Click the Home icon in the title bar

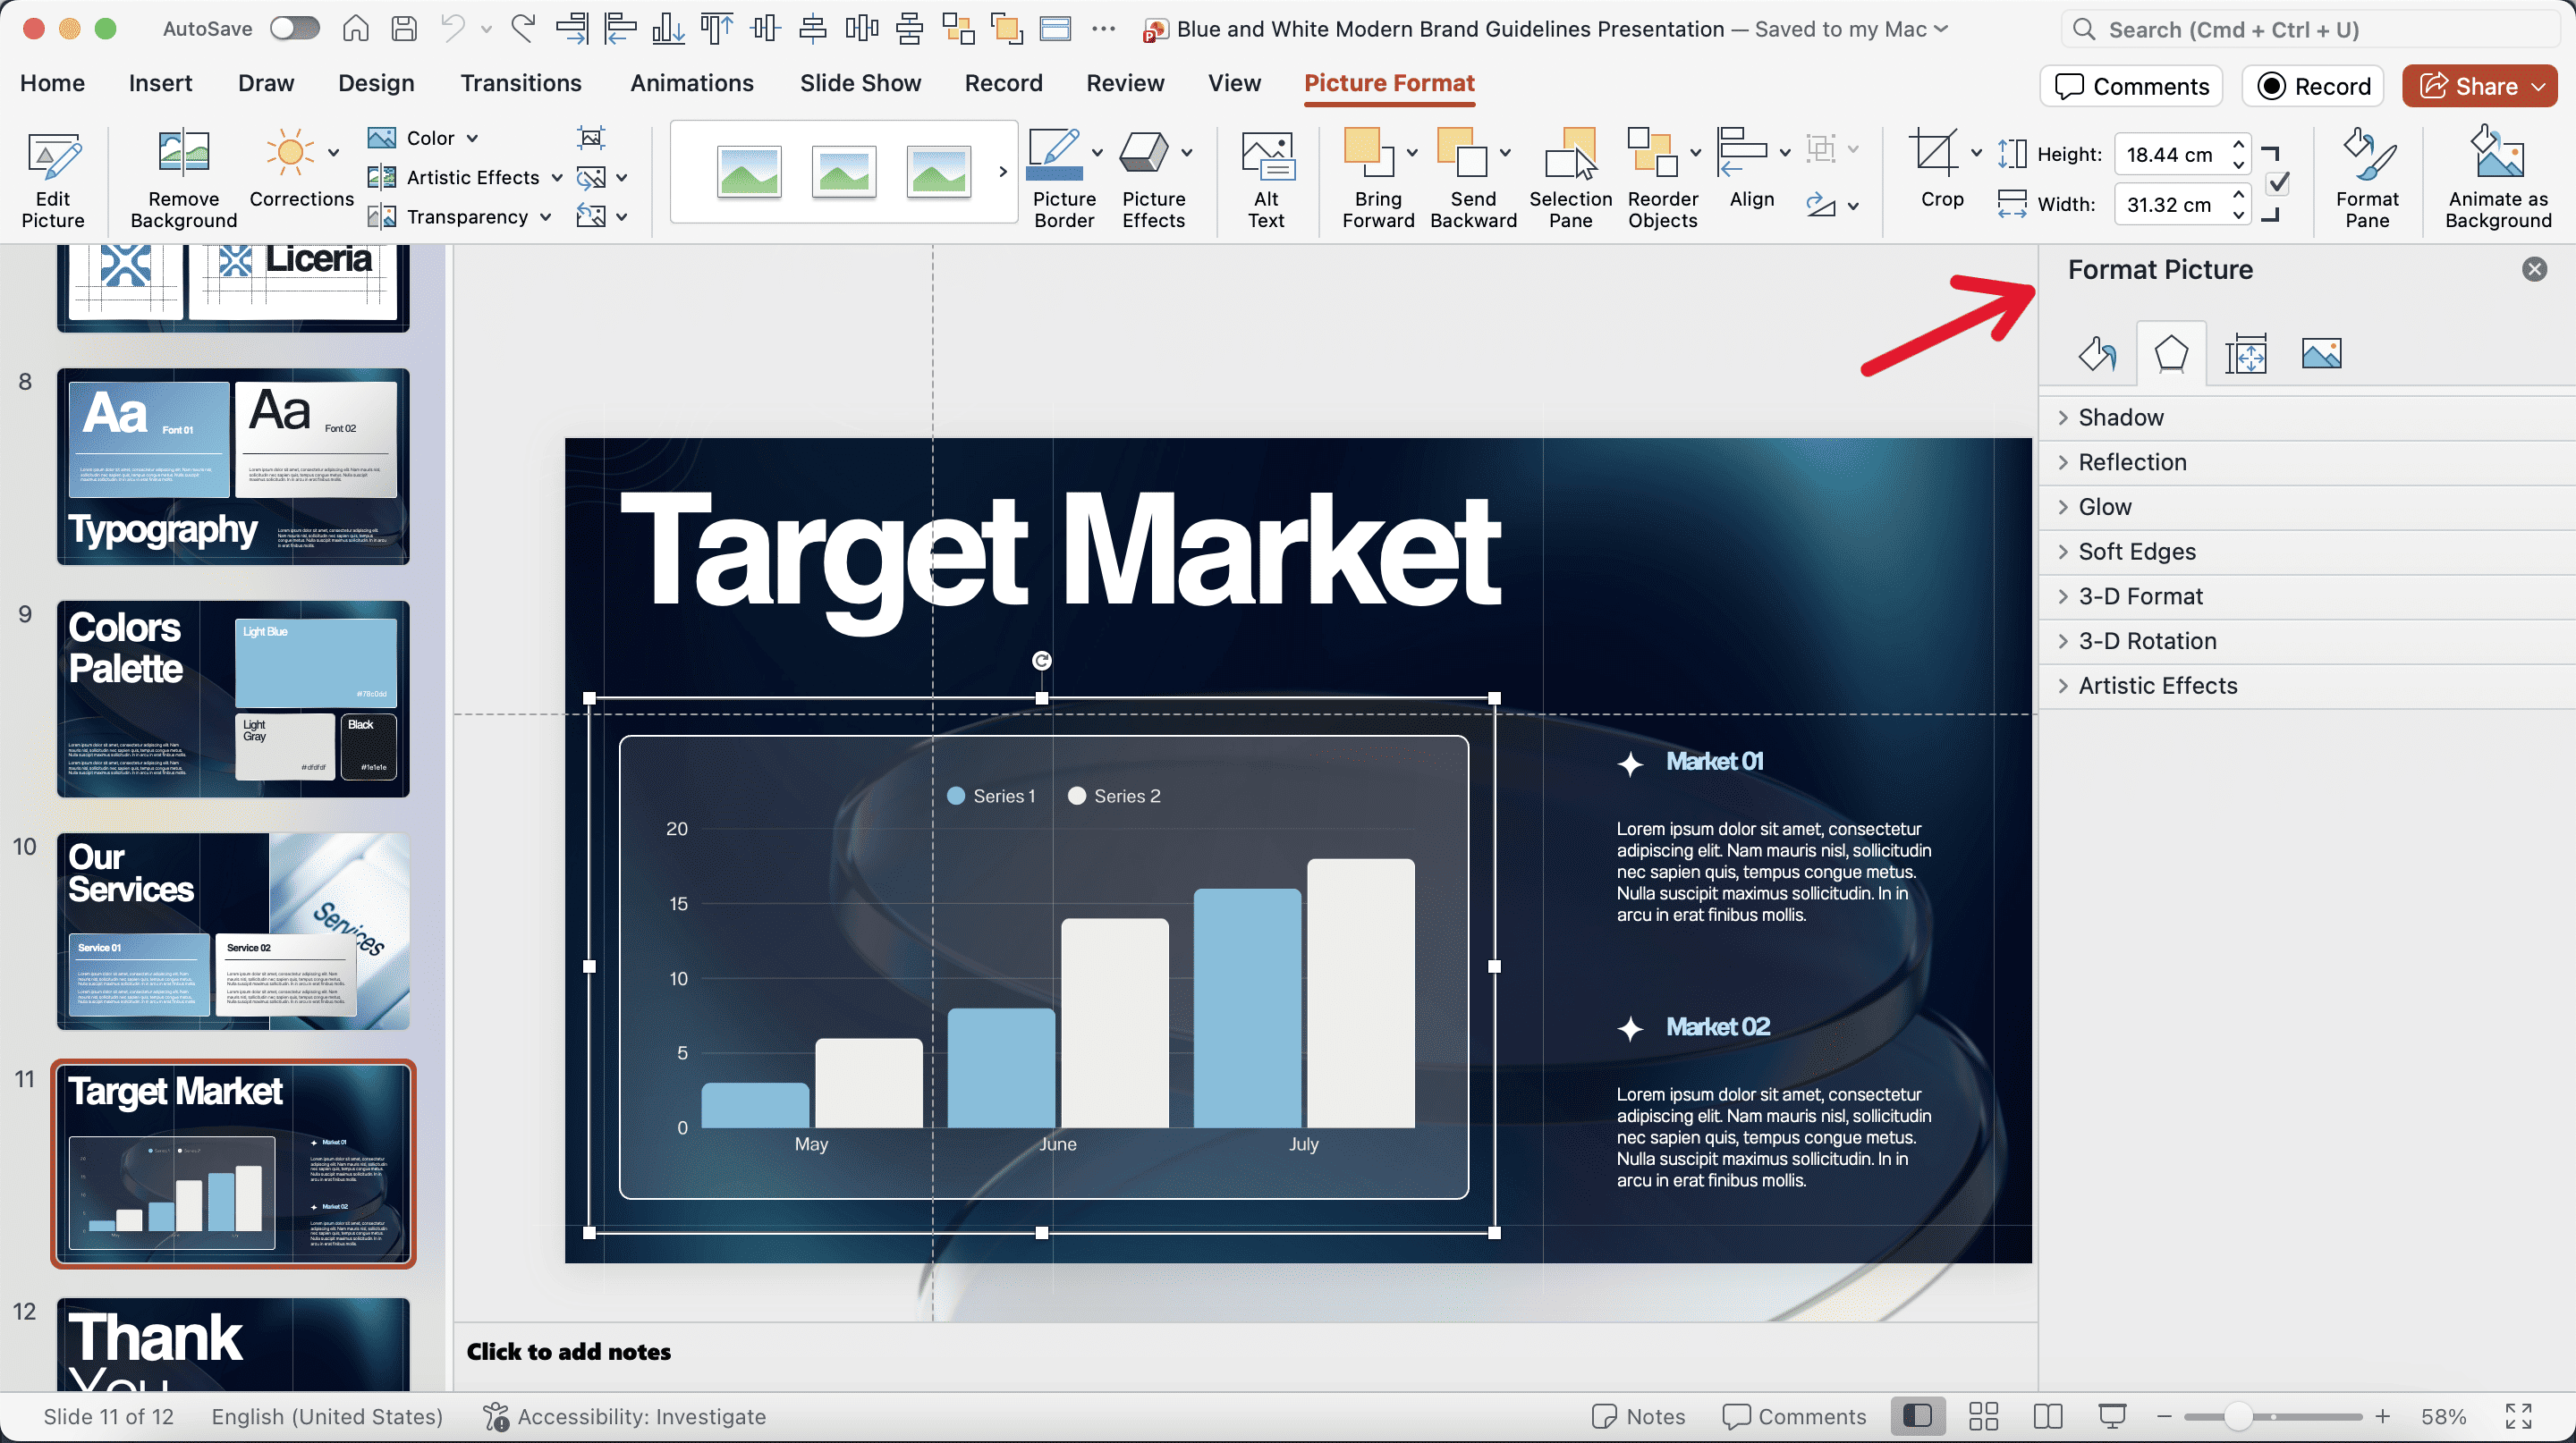[x=355, y=29]
